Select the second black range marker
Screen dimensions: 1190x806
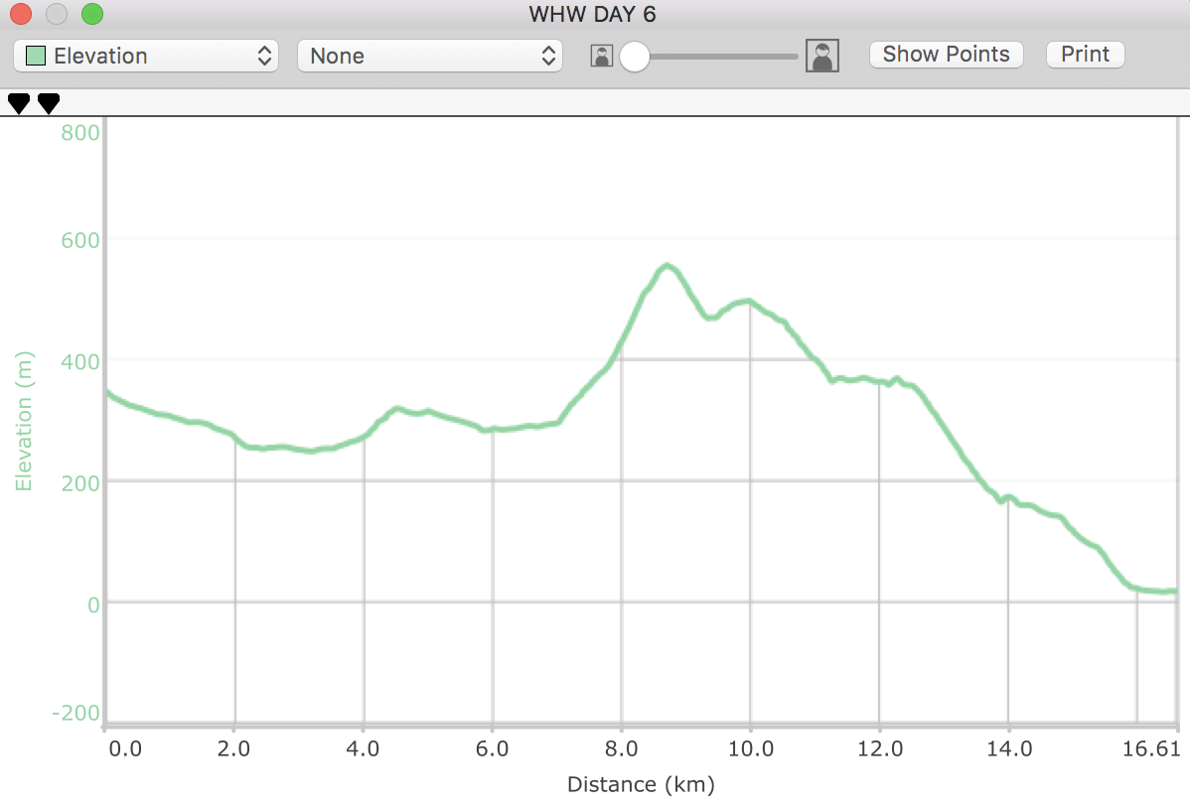pos(48,102)
